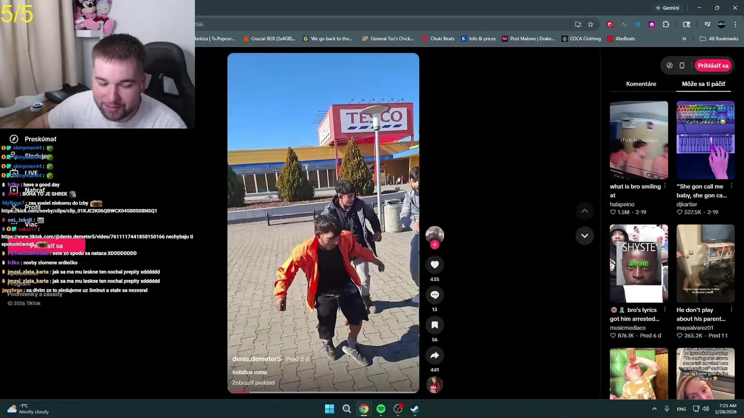The height and width of the screenshot is (418, 744).
Task: Open more options for 'what is bro smiling at'
Action: 664,186
